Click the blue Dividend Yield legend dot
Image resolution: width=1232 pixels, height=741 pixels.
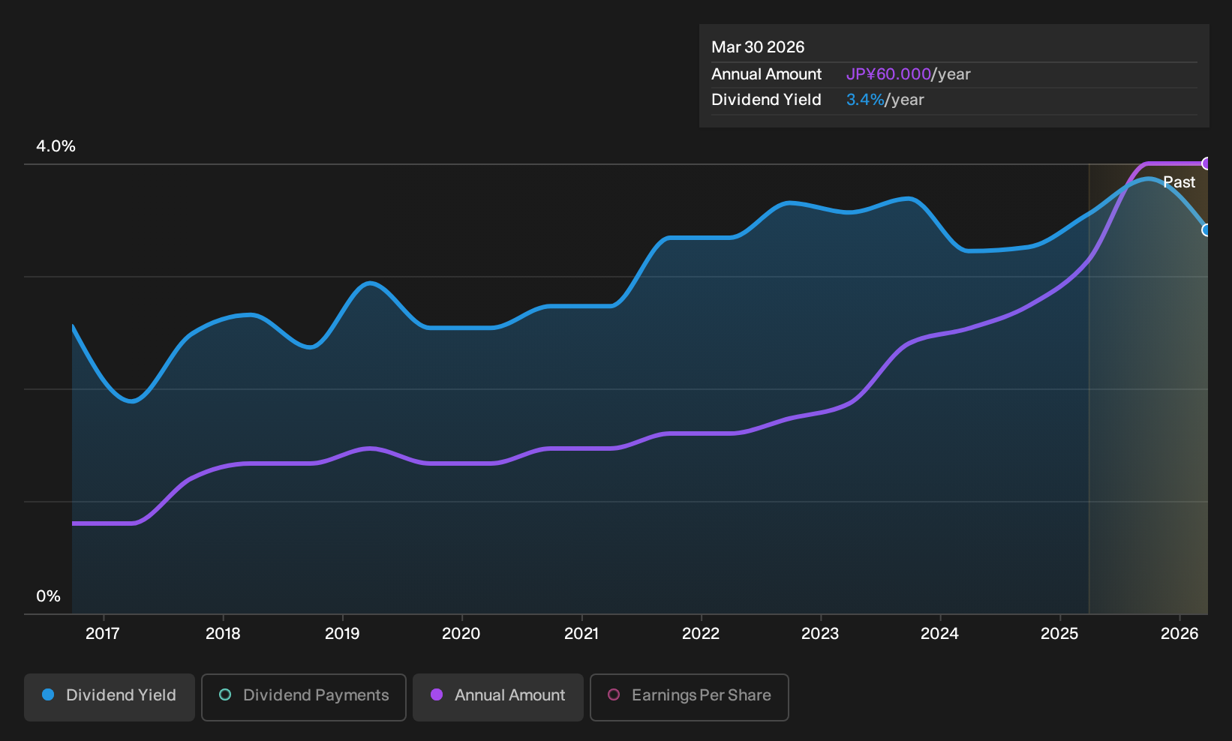(48, 695)
